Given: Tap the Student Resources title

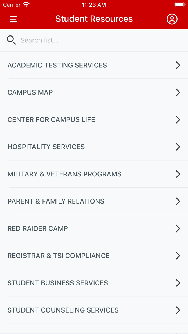Looking at the screenshot, I should [x=94, y=19].
